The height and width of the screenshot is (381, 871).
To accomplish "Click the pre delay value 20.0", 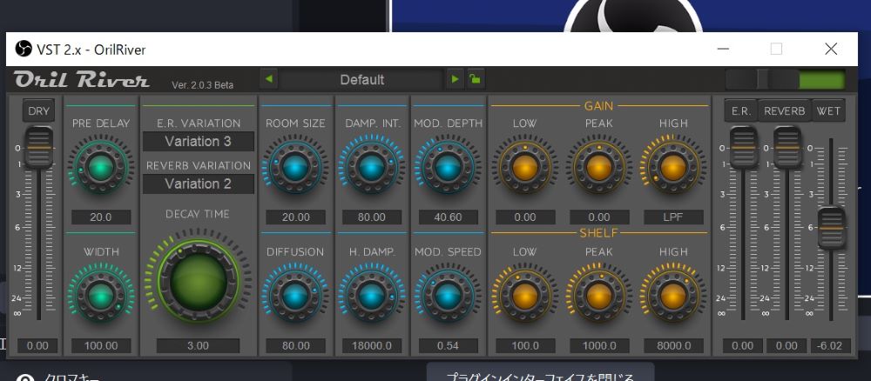I will tap(100, 217).
